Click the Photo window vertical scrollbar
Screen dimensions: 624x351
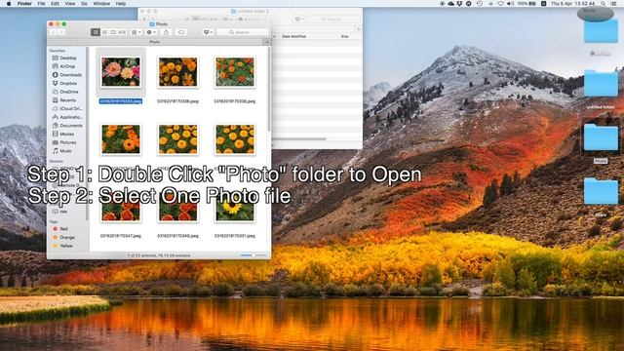tap(269, 90)
